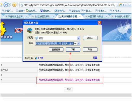Switch to the 中国万网内部统 tab
The width and height of the screenshot is (132, 101).
point(96,16)
